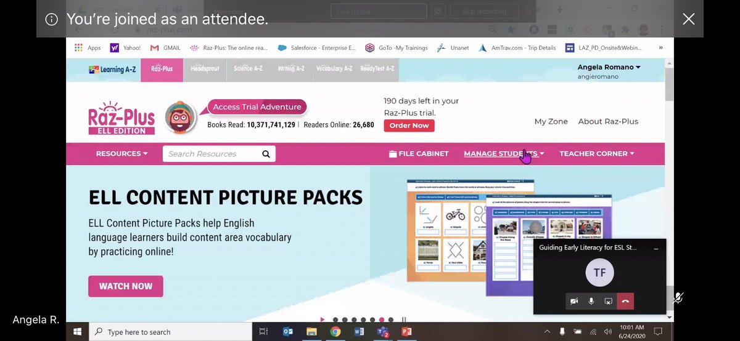Switch to the Headsprout tab
Viewport: 740px width, 341px height.
pos(205,69)
